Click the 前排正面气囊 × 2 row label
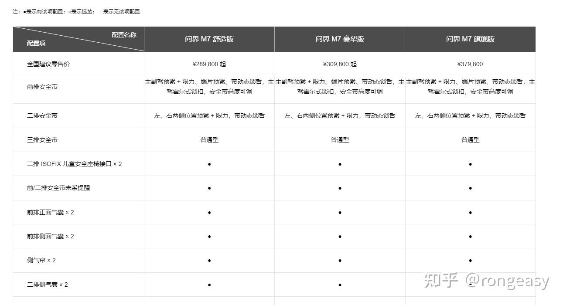The height and width of the screenshot is (305, 563). click(x=51, y=212)
